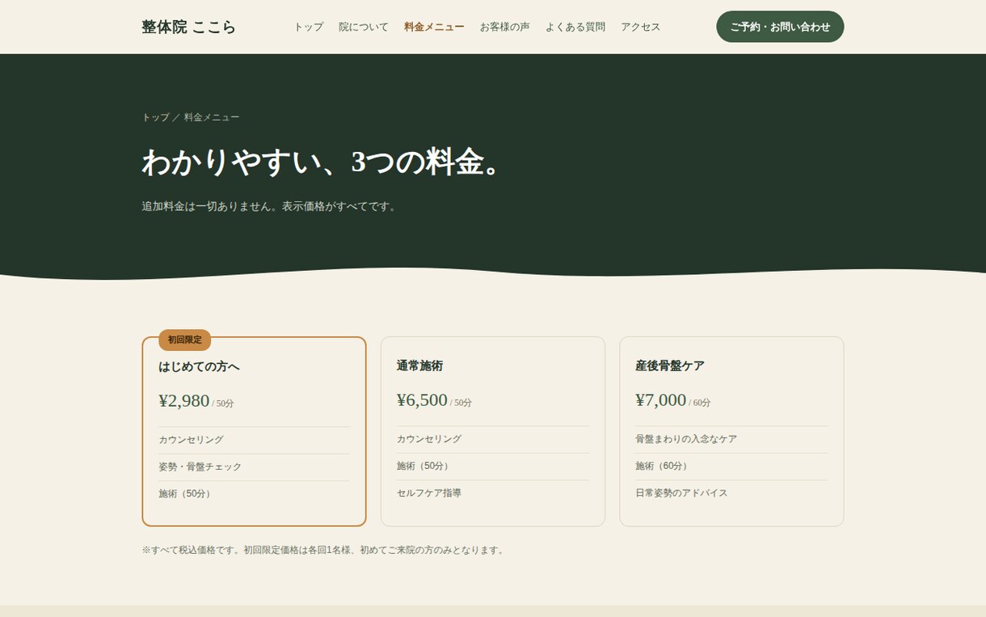Click the ご予約・お問い合わせ button
The height and width of the screenshot is (617, 986).
click(780, 27)
